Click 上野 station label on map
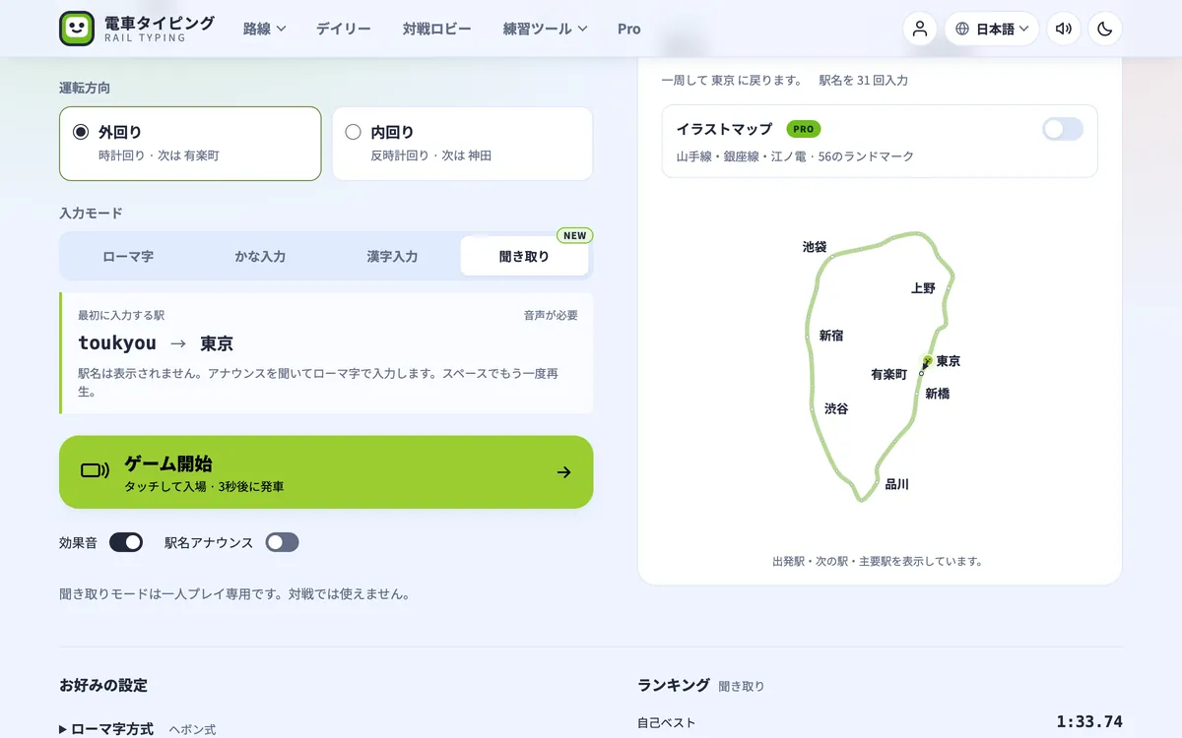The width and height of the screenshot is (1182, 738). 923,288
